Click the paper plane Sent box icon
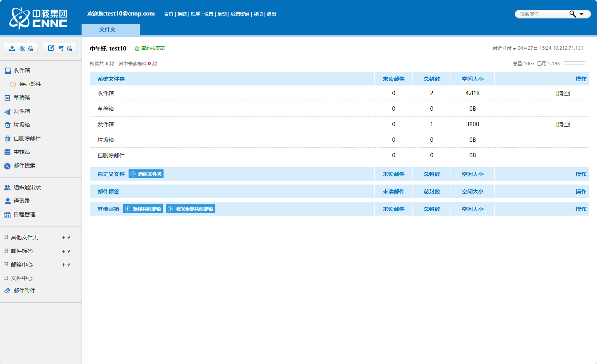The image size is (597, 364). (7, 111)
